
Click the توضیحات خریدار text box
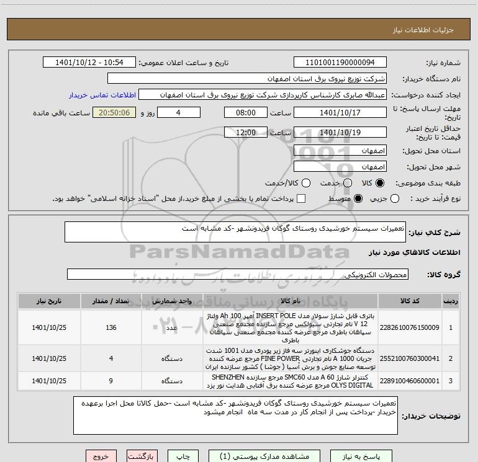235,415
